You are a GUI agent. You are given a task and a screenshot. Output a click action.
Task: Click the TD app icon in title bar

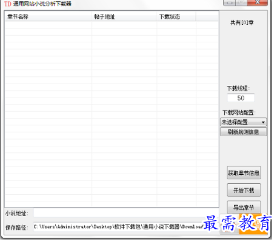[x=7, y=4]
